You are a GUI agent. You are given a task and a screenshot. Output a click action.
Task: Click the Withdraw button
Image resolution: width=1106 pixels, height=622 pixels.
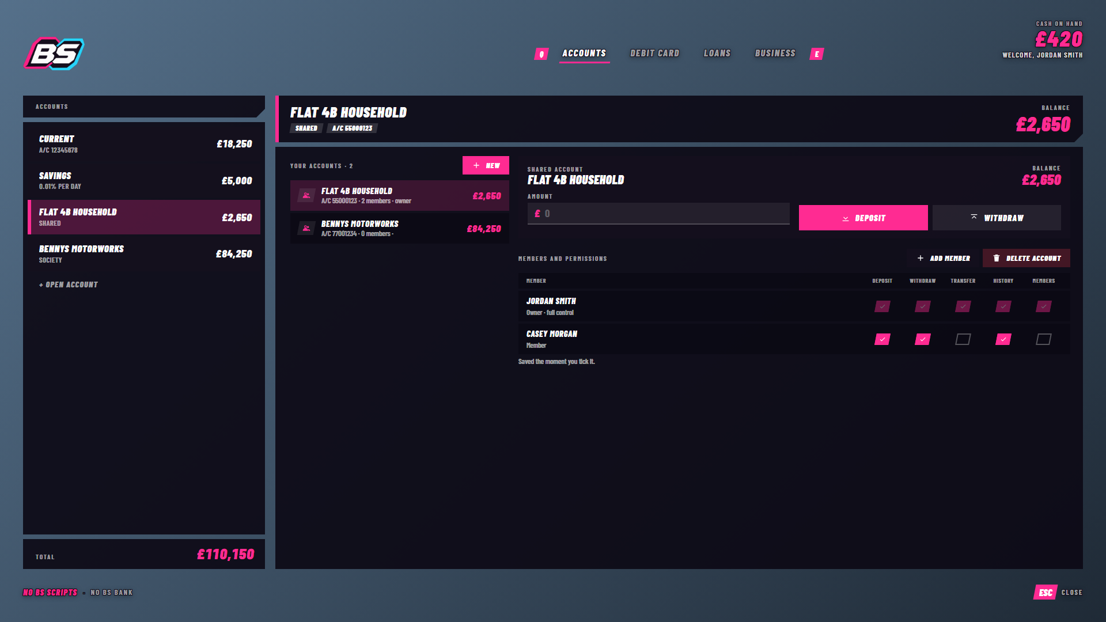pyautogui.click(x=997, y=218)
